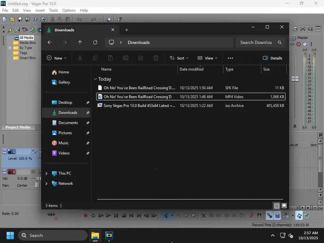Click the Stop button in Vegas transport

coord(124,215)
